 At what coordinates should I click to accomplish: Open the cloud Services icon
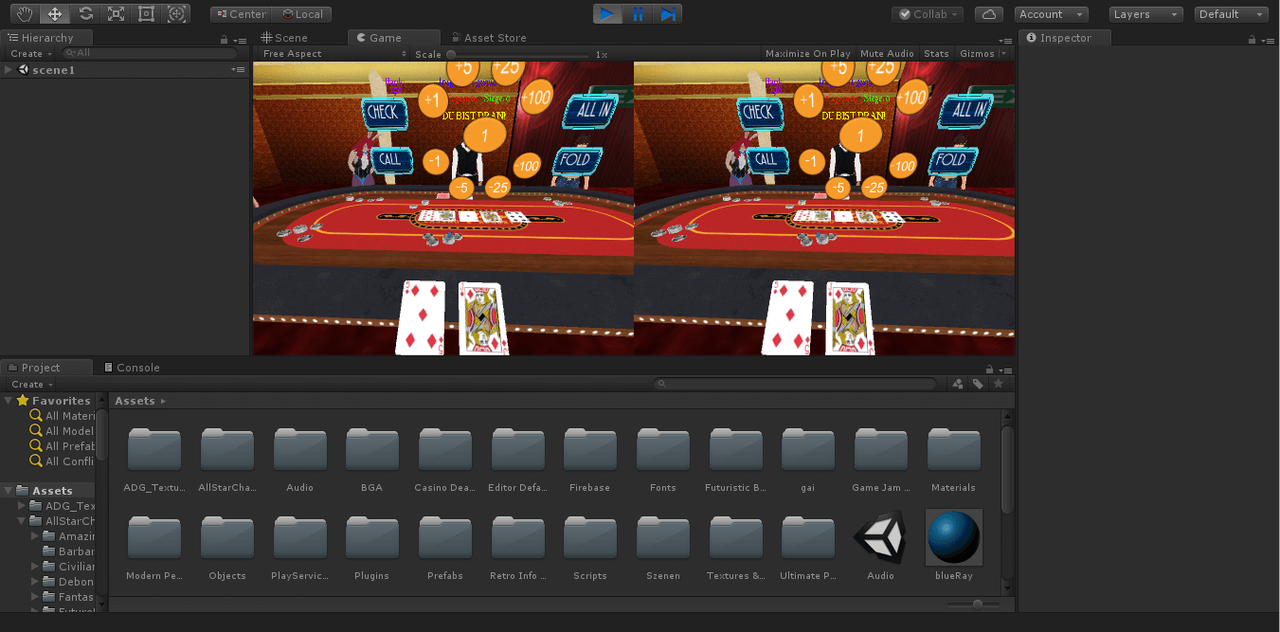pyautogui.click(x=989, y=14)
